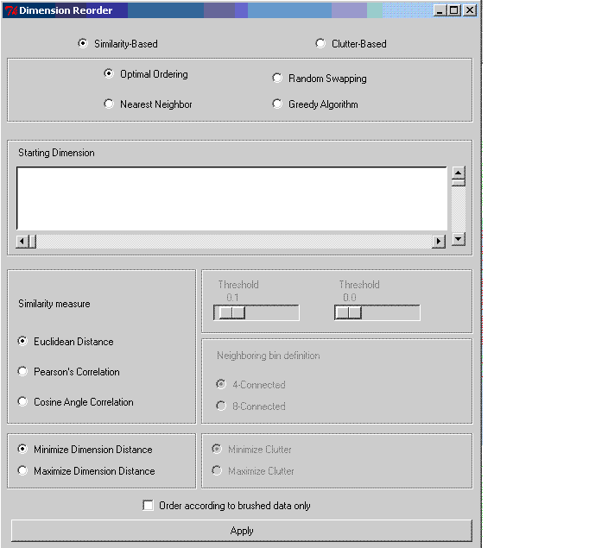Enable Maximize Dimension Distance
The image size is (608, 548).
pos(23,471)
